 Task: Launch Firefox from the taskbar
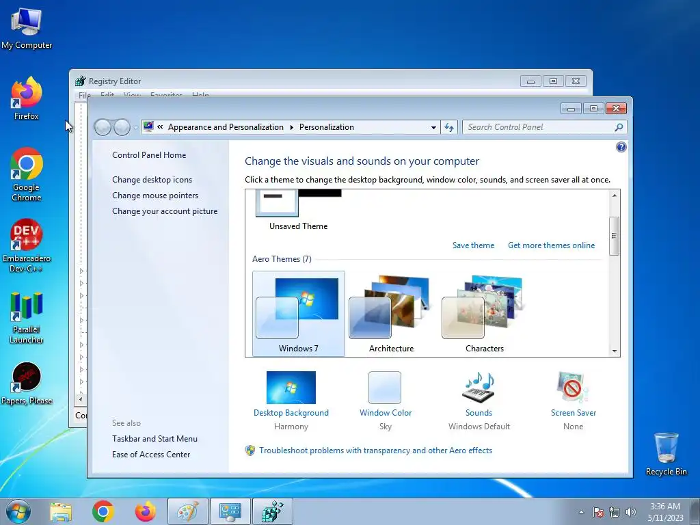click(146, 511)
